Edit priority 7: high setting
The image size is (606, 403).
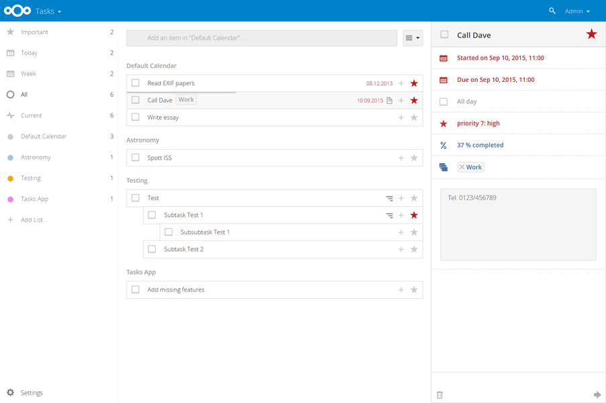click(478, 124)
